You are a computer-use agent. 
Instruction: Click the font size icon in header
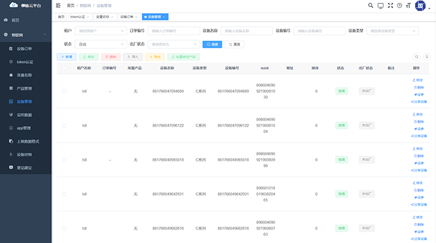(409, 5)
